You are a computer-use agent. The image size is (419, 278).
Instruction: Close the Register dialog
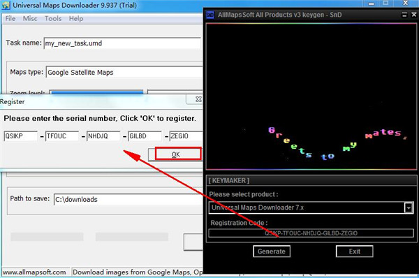coord(198,99)
